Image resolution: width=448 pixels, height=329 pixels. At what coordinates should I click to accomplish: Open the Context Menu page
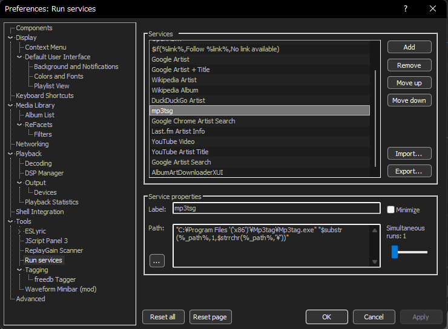(x=45, y=47)
